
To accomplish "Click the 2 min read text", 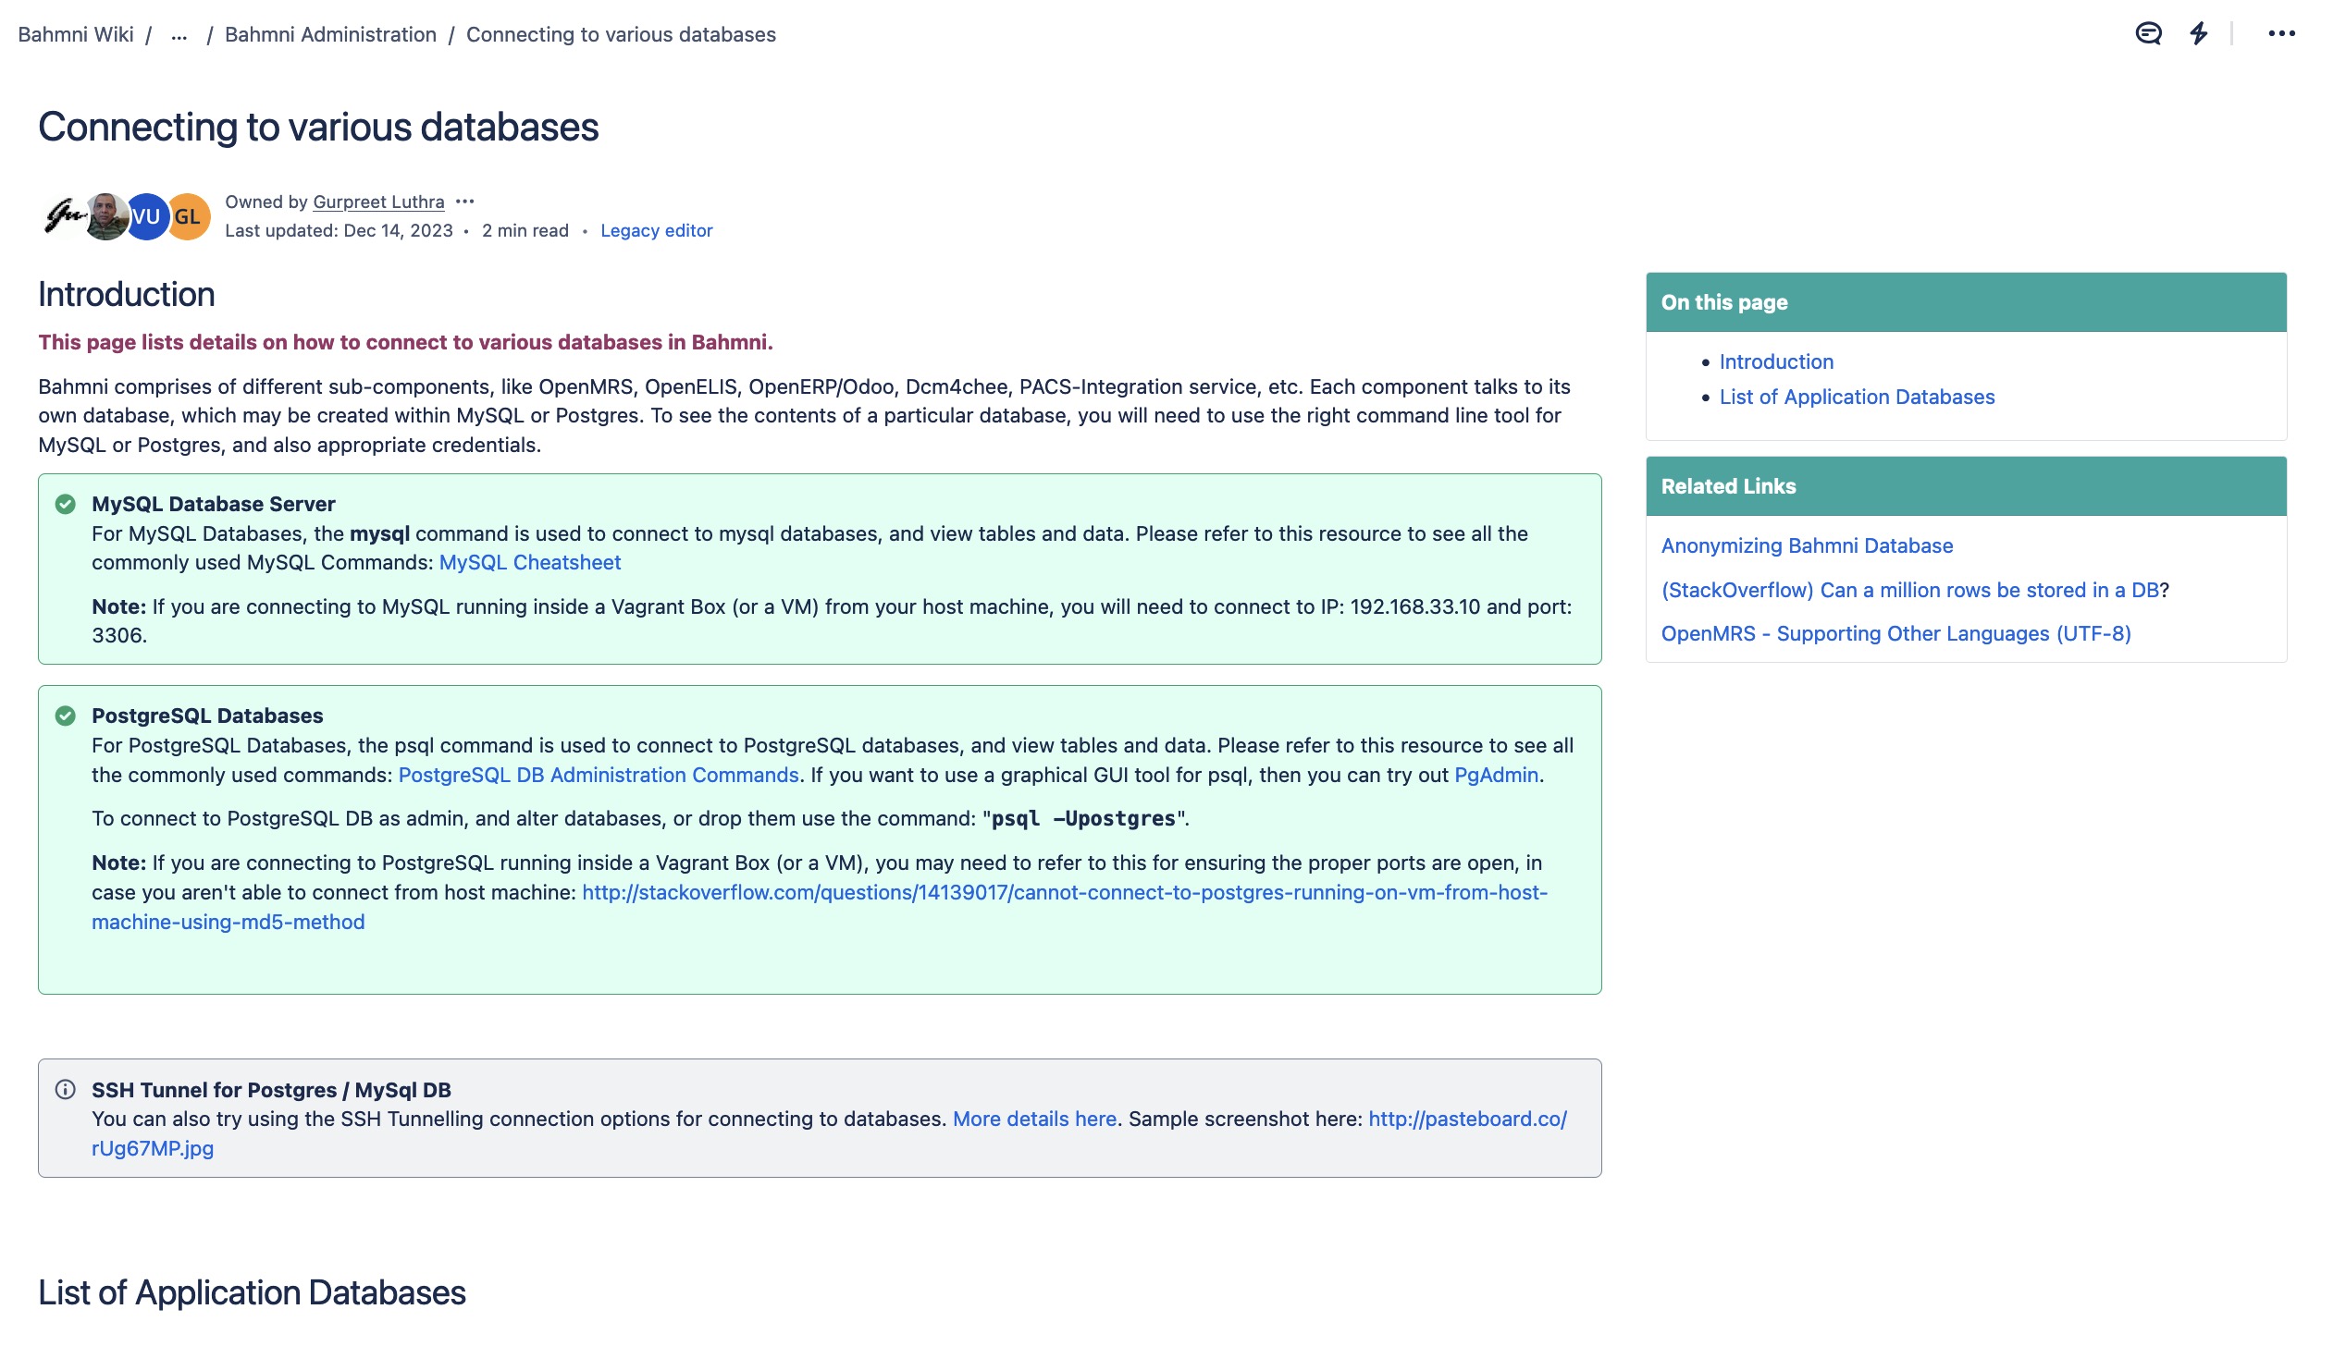I will click(x=525, y=231).
